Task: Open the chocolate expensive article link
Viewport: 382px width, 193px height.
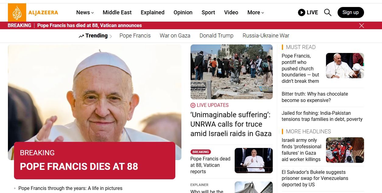Action: pos(315,97)
